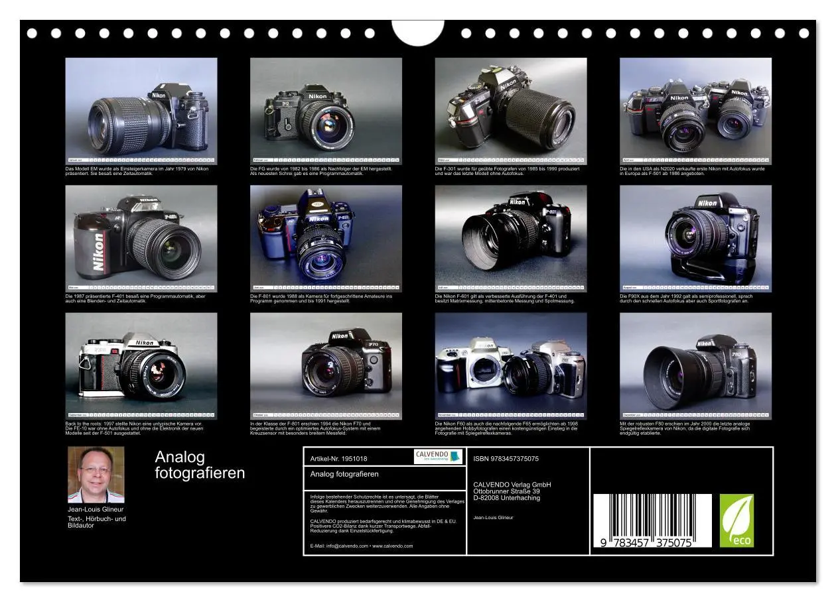Click the caption starting 'Die Nikon F-601 gilt'
The height and width of the screenshot is (602, 836).
[x=505, y=298]
